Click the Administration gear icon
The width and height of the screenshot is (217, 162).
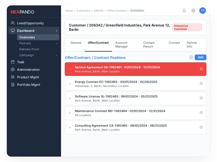click(13, 69)
